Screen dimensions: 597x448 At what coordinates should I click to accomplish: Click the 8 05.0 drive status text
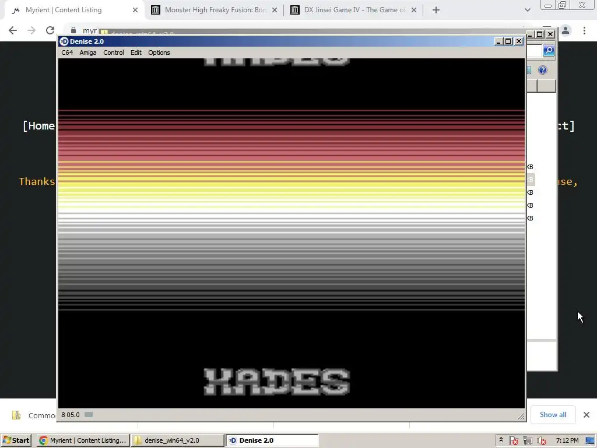71,415
